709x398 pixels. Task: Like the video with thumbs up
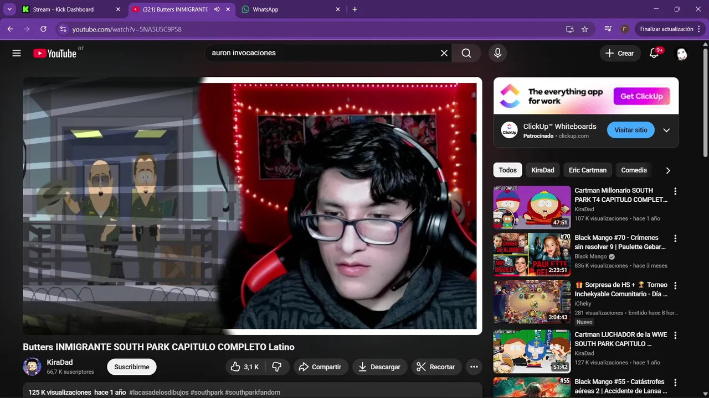pos(245,367)
